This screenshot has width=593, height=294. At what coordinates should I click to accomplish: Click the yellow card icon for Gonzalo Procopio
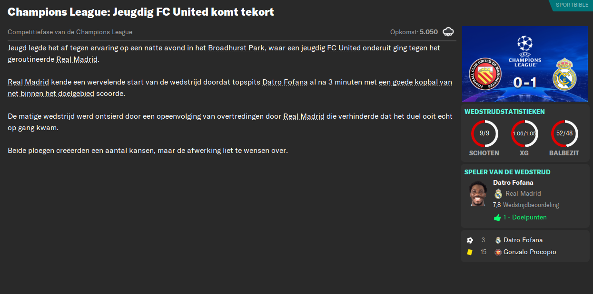(x=470, y=252)
